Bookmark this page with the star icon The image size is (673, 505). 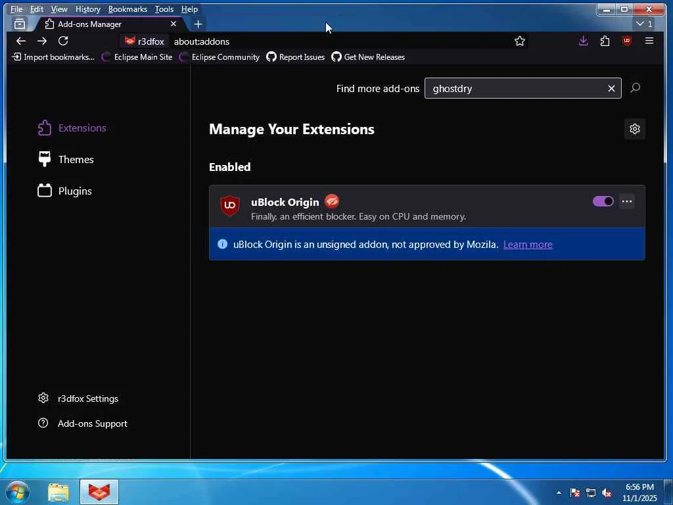(520, 41)
